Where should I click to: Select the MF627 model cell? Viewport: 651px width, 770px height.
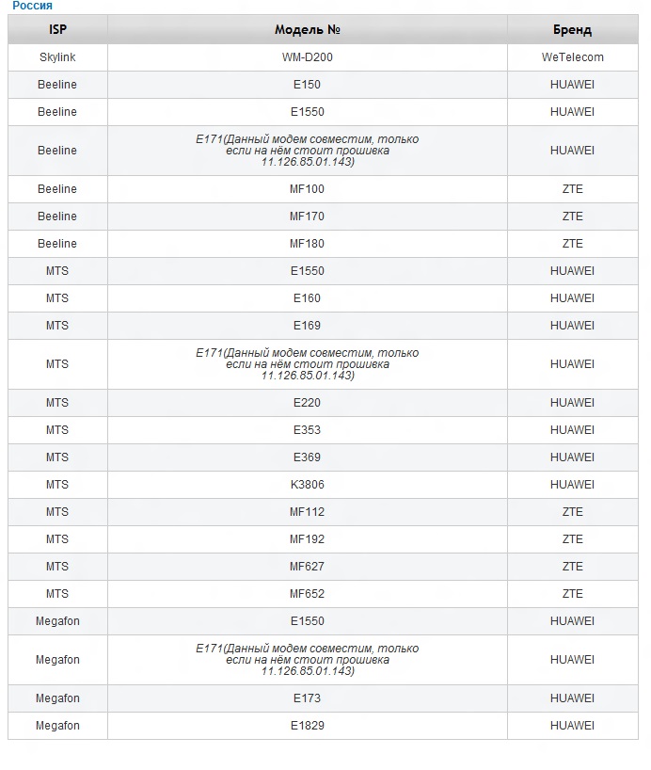[x=307, y=567]
